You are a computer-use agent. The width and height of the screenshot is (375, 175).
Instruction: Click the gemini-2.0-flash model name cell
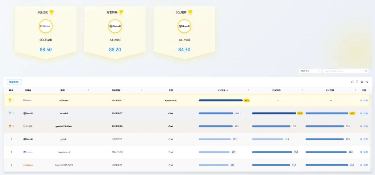pyautogui.click(x=64, y=126)
